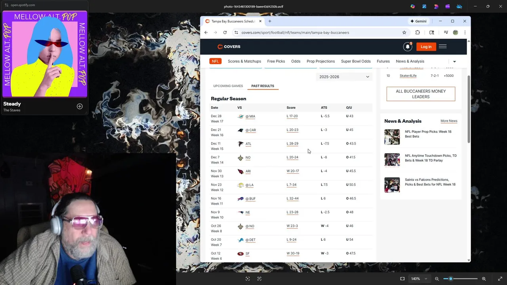
Task: Open the media controls icon in Chrome
Action: (446, 32)
